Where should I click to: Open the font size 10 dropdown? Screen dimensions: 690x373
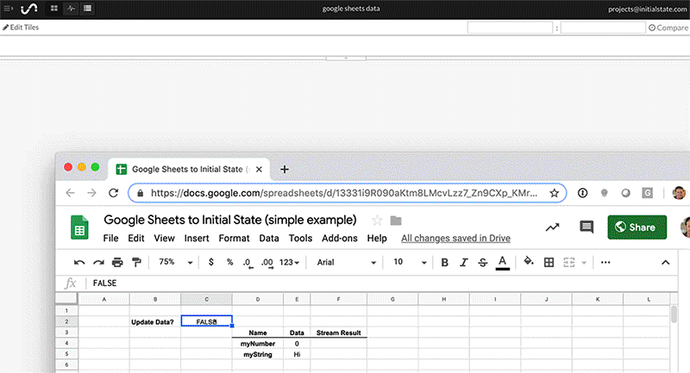click(x=411, y=262)
